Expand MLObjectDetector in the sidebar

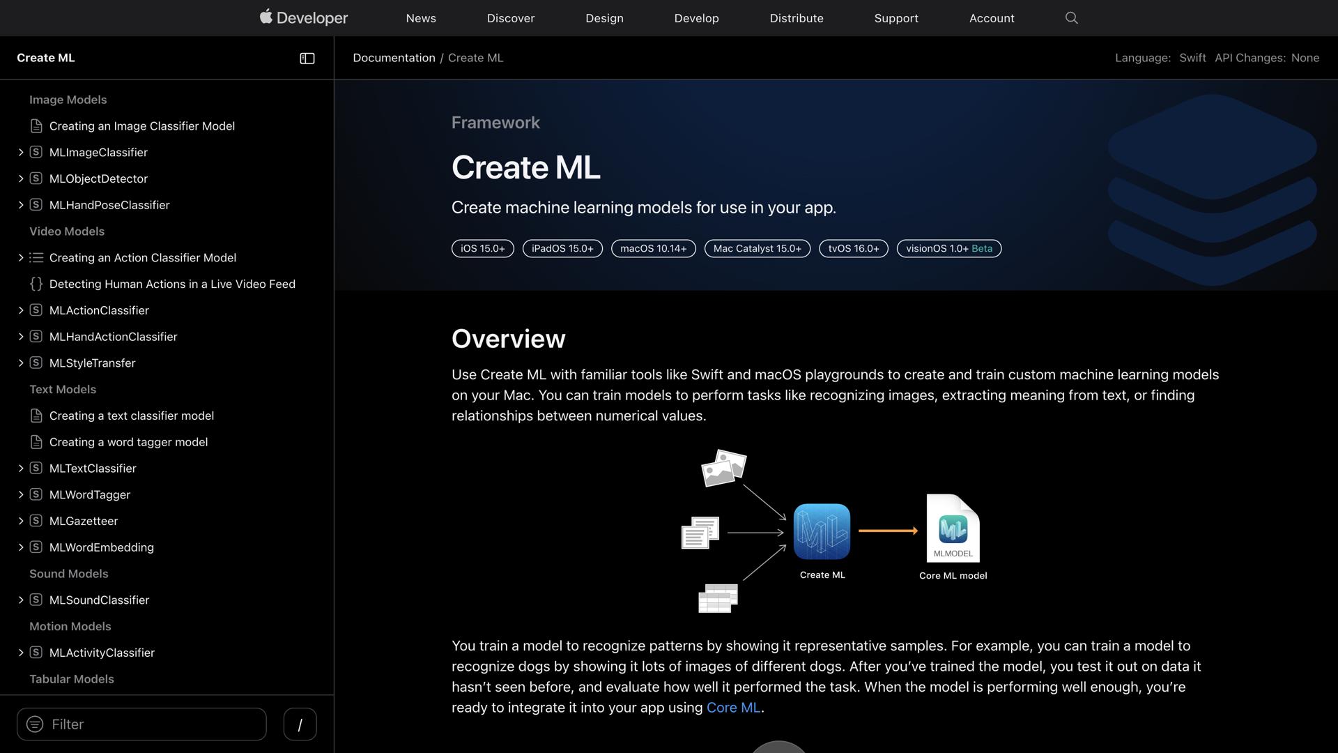coord(20,178)
